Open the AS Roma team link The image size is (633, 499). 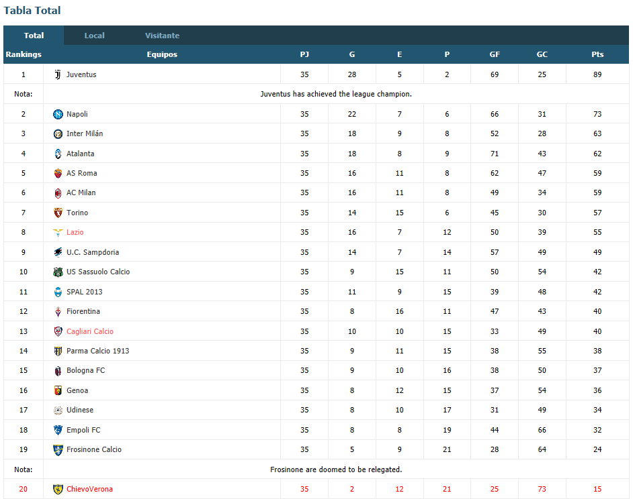pyautogui.click(x=81, y=173)
